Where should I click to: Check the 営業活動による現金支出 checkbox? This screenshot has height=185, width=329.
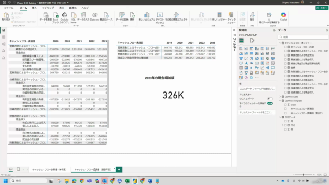(285, 55)
